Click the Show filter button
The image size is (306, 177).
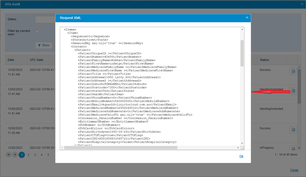point(44,45)
